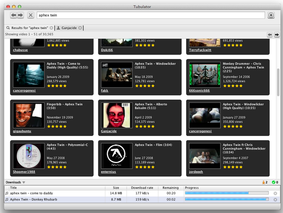
Task: Click the Come to Daddy video thumbnail
Action: coord(29,75)
